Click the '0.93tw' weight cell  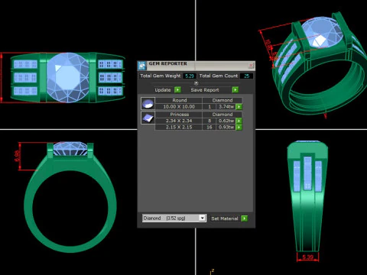tap(226, 127)
